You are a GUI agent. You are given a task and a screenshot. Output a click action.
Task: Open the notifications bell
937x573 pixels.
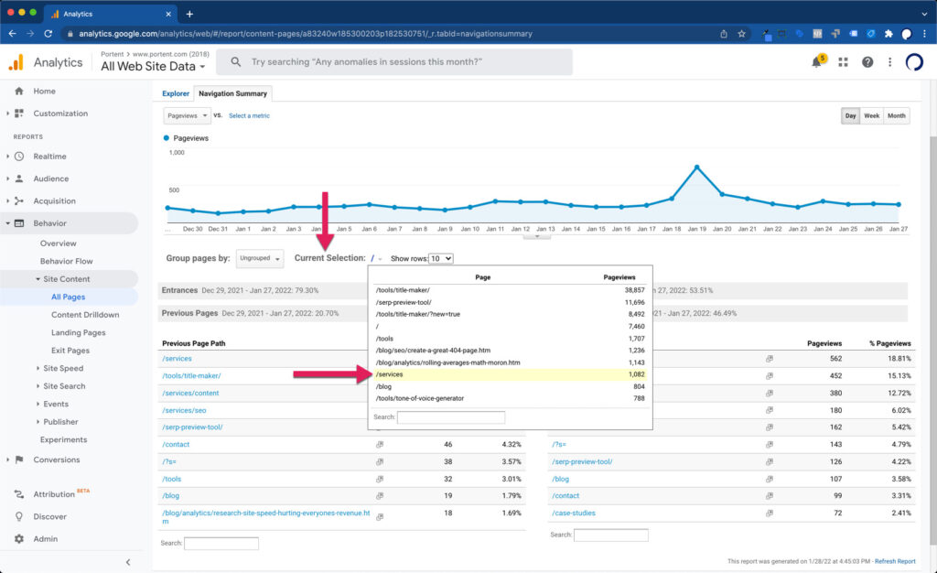817,62
